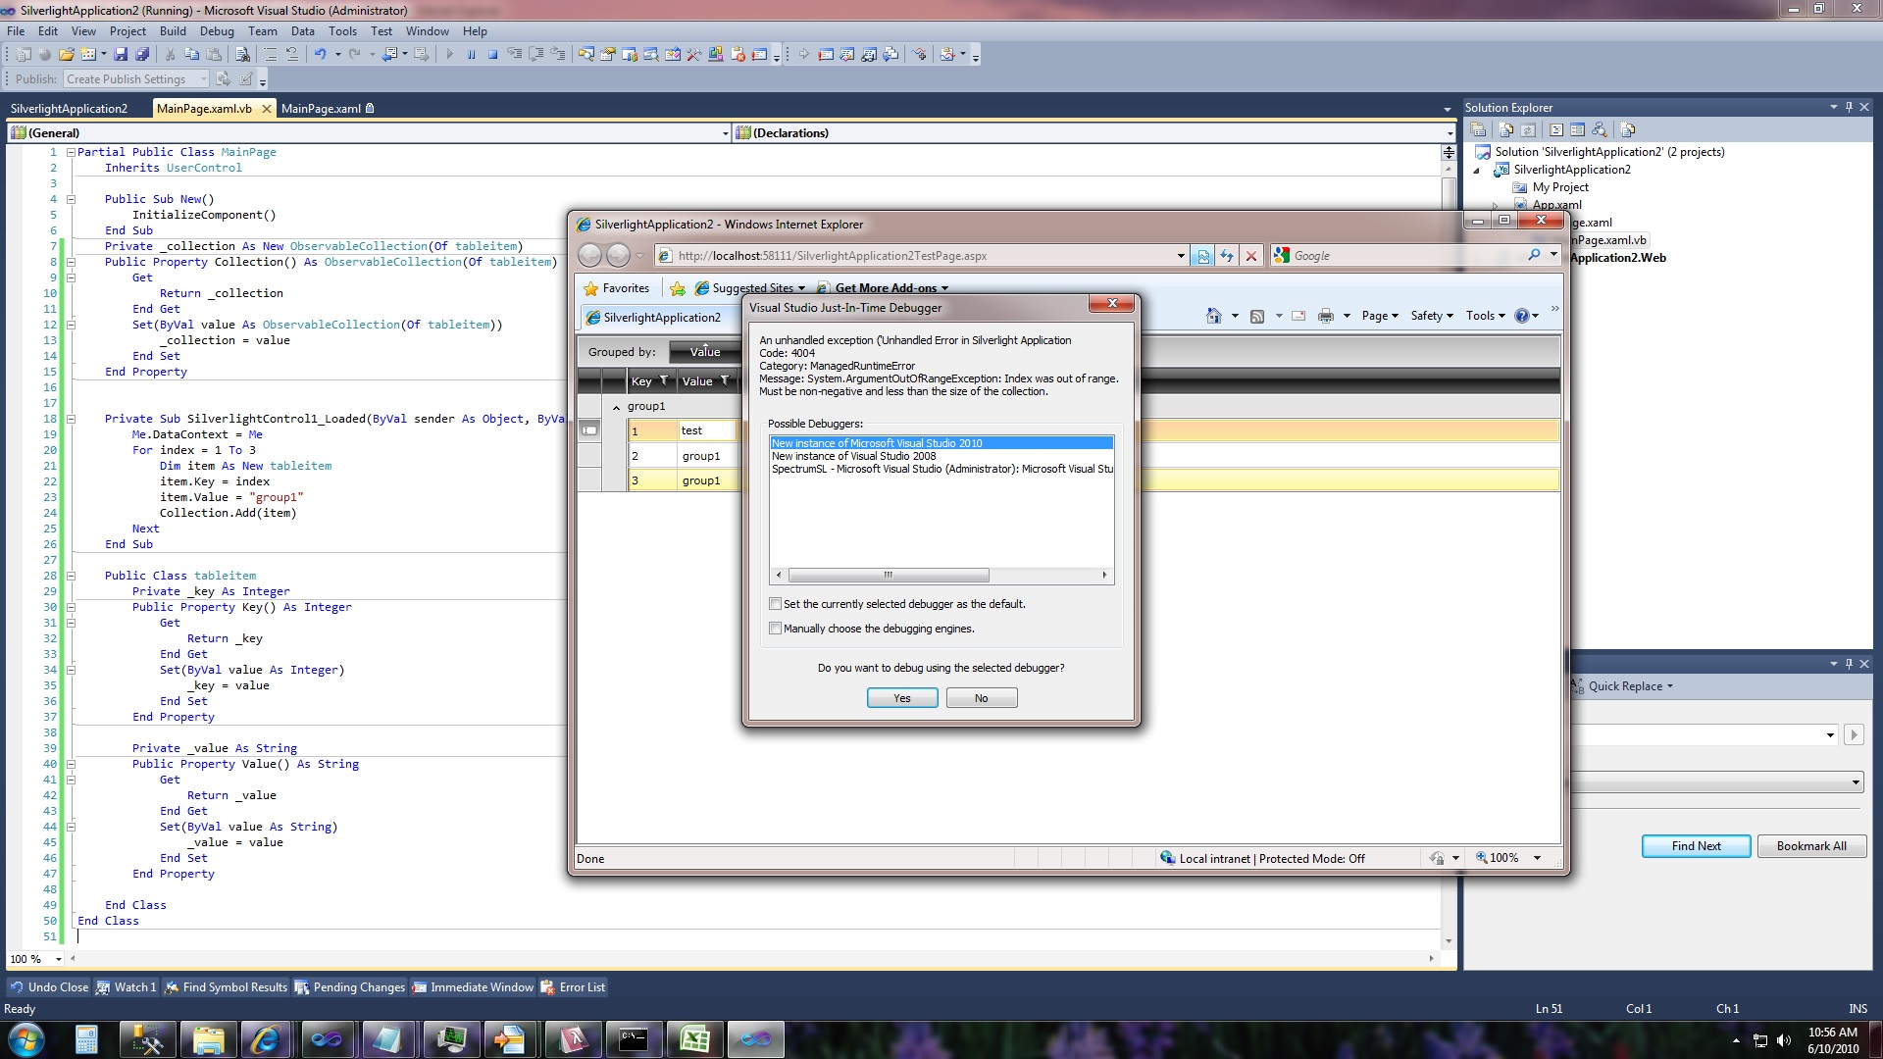The image size is (1883, 1059).
Task: Click the volume speaker icon in system tray
Action: coord(1784,1040)
